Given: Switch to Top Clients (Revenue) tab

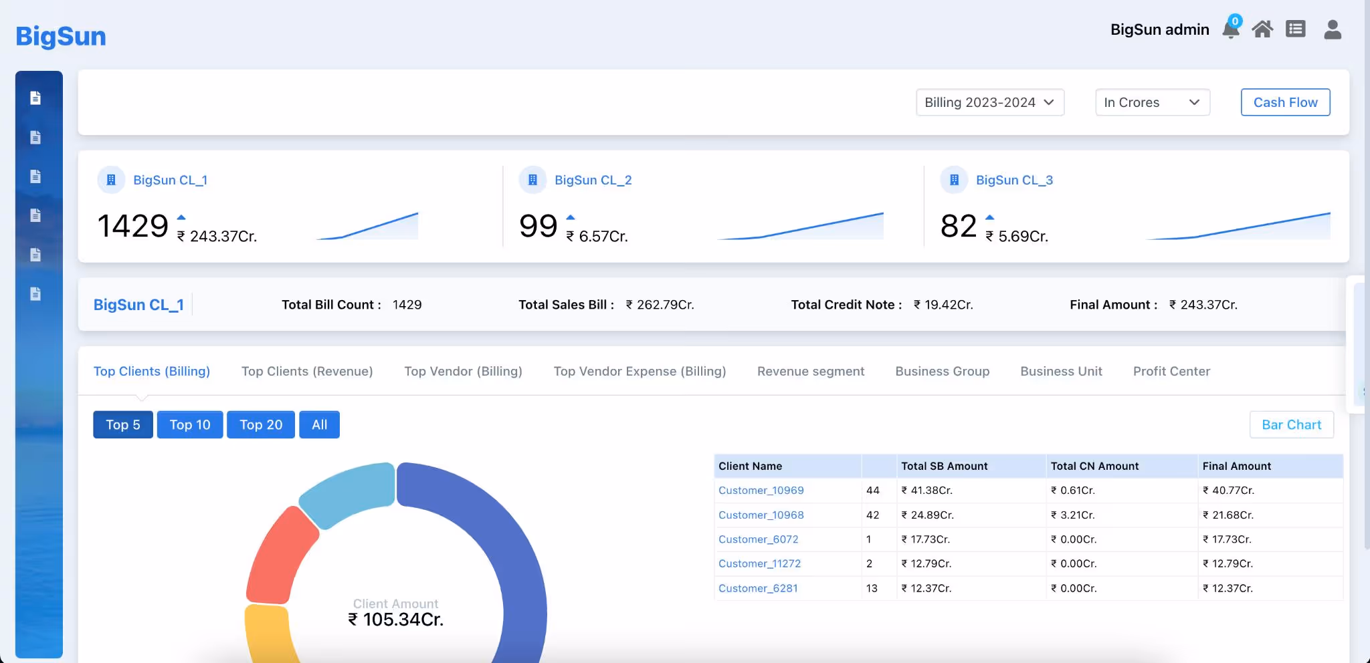Looking at the screenshot, I should [x=307, y=371].
